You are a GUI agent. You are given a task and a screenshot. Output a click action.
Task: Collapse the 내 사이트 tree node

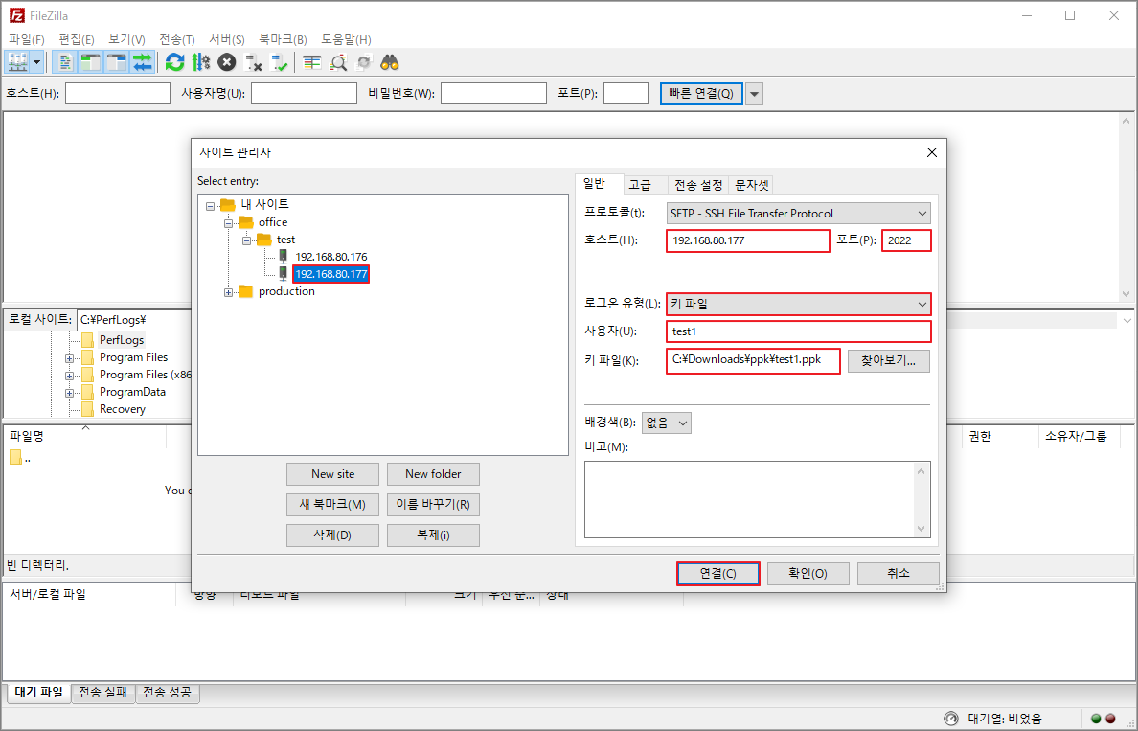pos(210,205)
